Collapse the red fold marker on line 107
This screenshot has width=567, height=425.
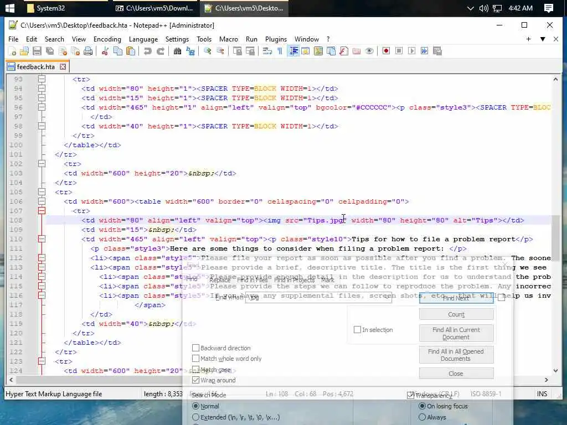coord(42,211)
